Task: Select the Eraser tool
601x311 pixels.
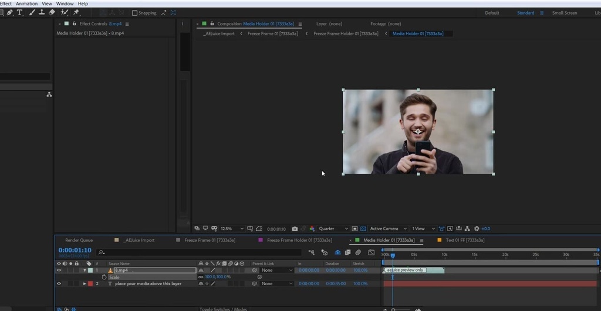Action: pos(52,13)
